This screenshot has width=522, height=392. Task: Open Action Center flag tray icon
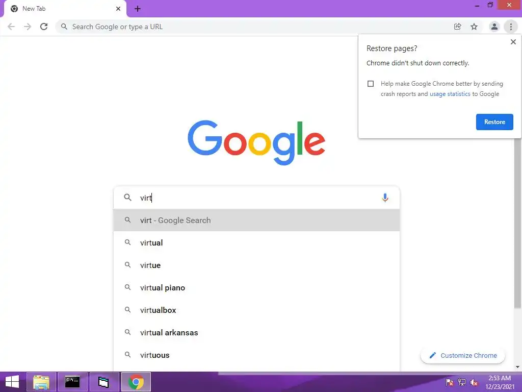(450, 382)
